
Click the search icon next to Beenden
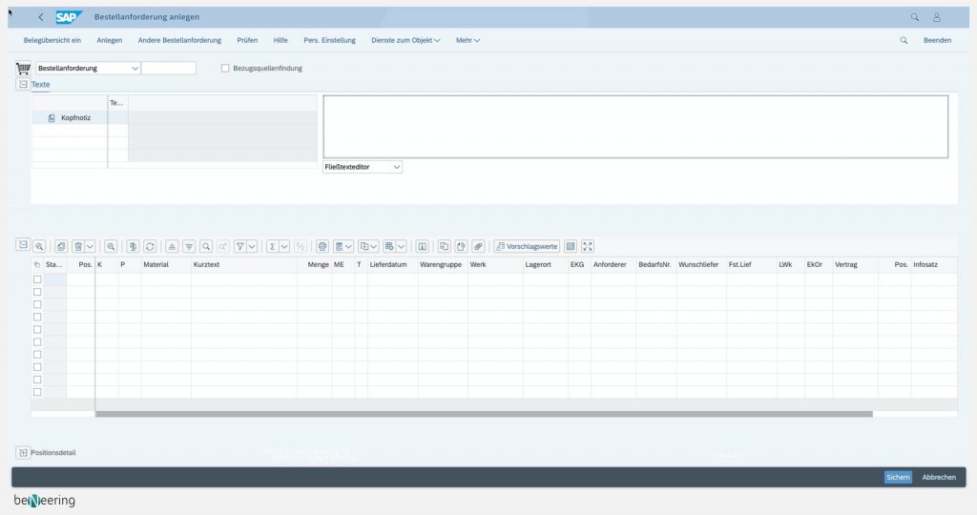point(904,40)
